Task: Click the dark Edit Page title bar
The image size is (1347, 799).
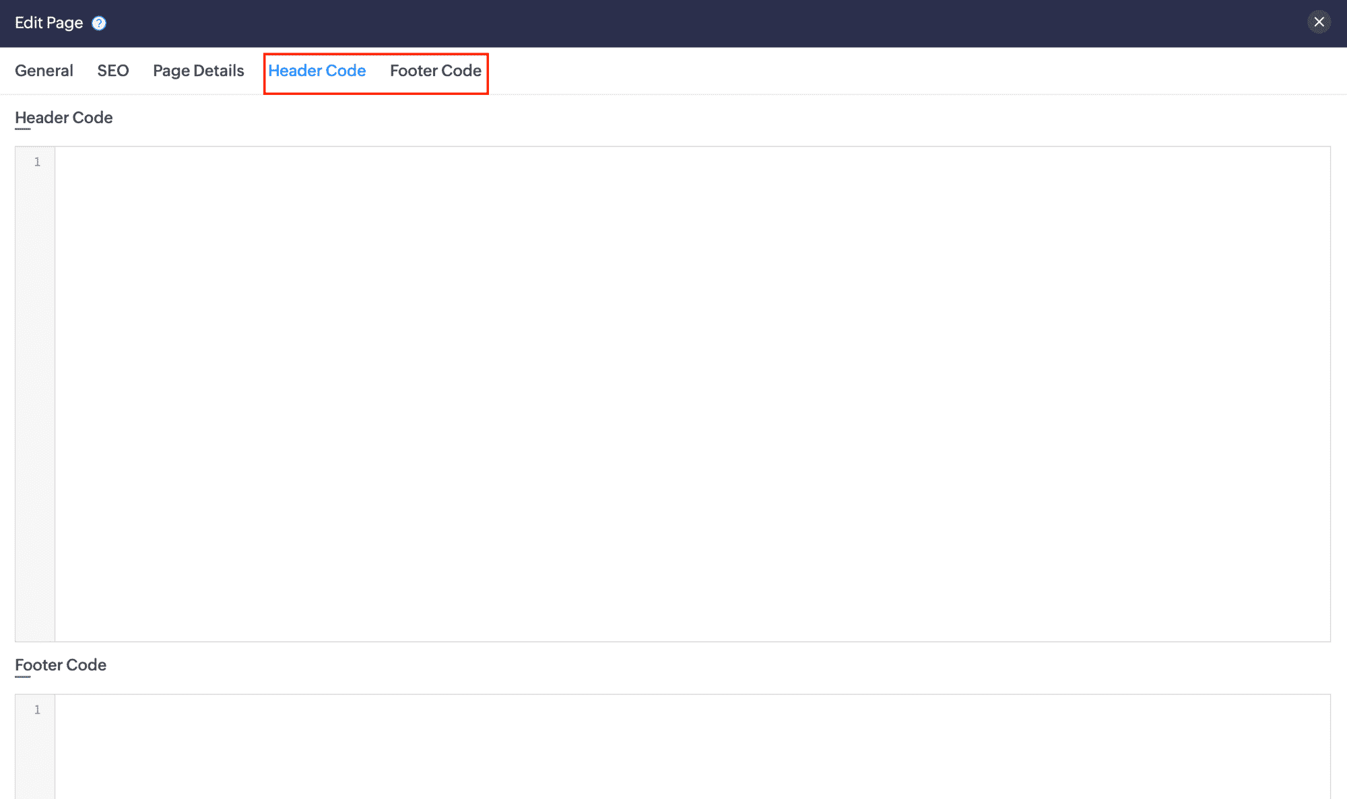Action: click(x=673, y=23)
